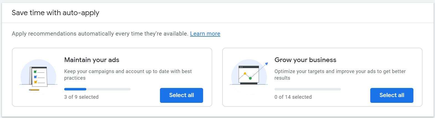The height and width of the screenshot is (118, 435).
Task: Select all Grow your business recommendations
Action: (x=392, y=95)
